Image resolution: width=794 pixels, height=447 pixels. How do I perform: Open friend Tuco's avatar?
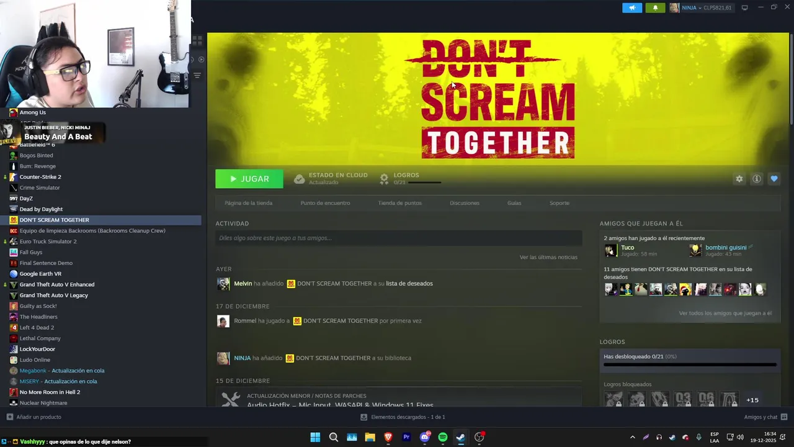[611, 250]
